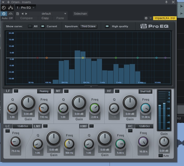Click the LC Freq 75.0 Hz value
184x166 pixels.
tap(15, 151)
